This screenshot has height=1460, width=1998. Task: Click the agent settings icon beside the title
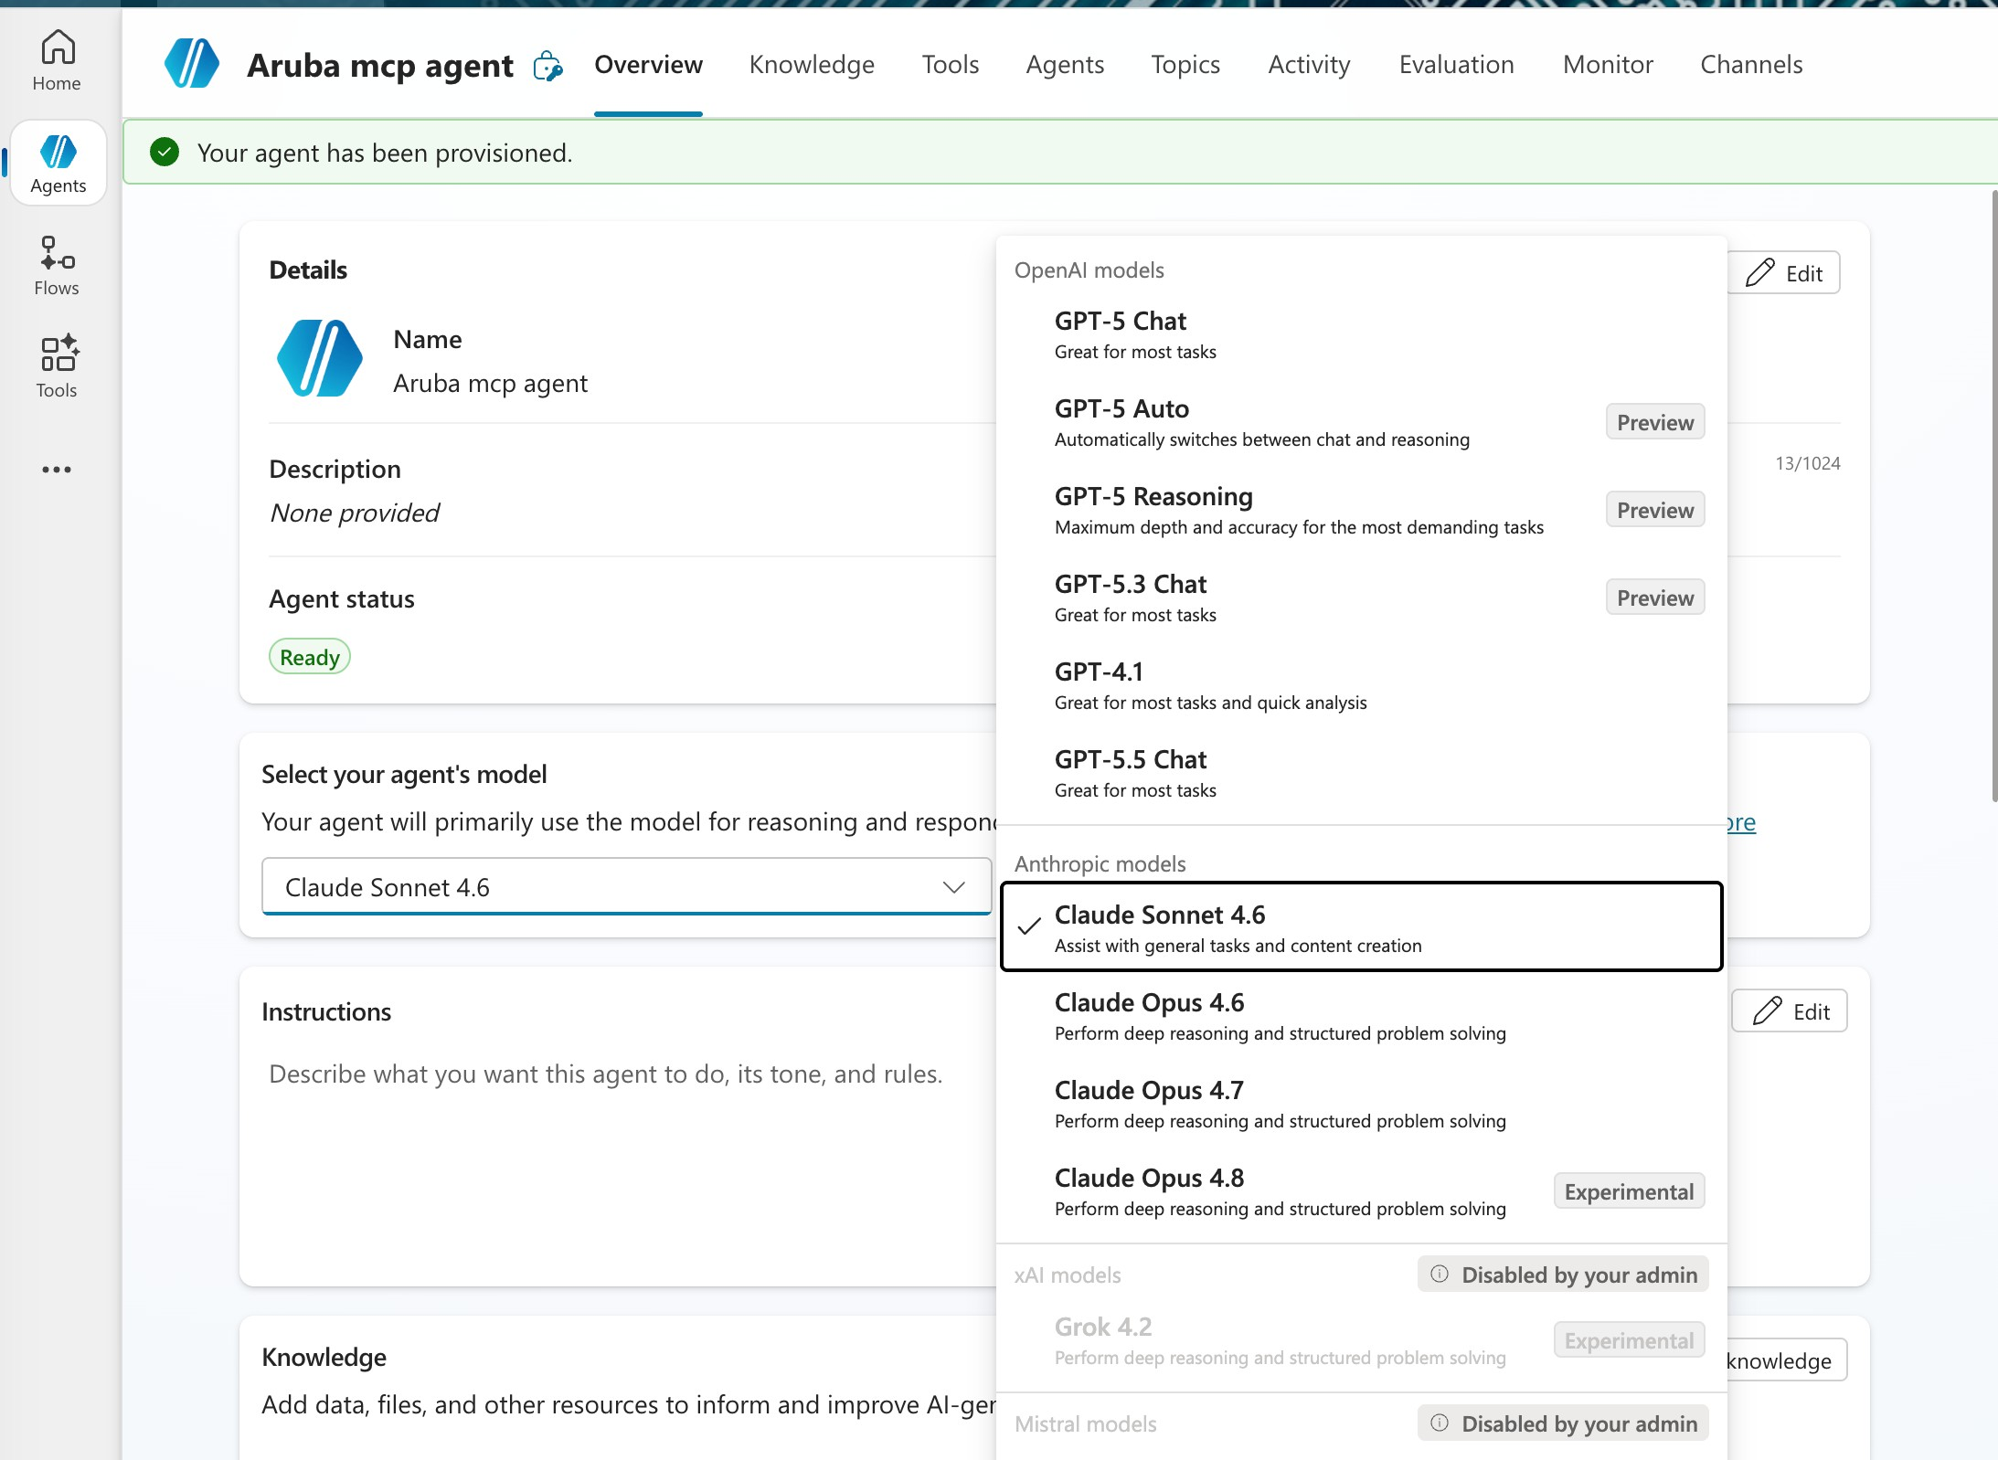547,66
